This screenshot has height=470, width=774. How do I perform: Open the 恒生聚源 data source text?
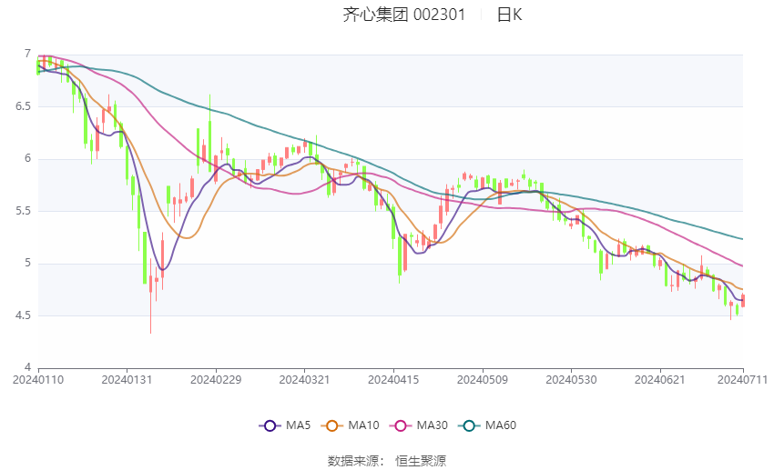(421, 461)
